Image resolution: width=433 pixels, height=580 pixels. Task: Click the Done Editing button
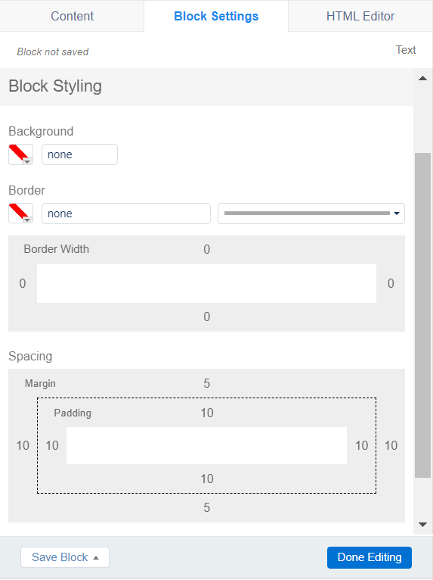coord(369,557)
